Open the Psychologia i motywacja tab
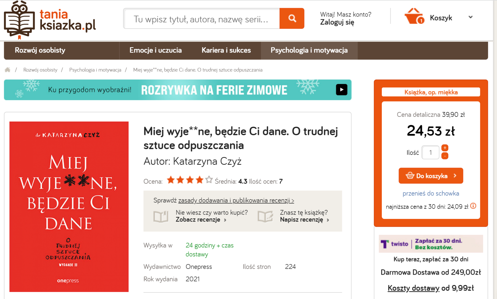This screenshot has width=497, height=299. pyautogui.click(x=309, y=50)
